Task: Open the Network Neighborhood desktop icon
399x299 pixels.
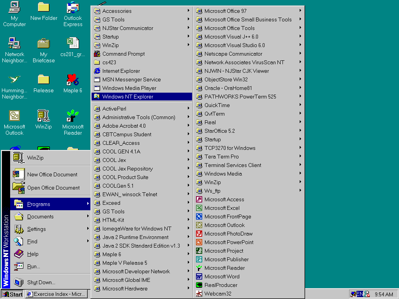Action: (14, 44)
